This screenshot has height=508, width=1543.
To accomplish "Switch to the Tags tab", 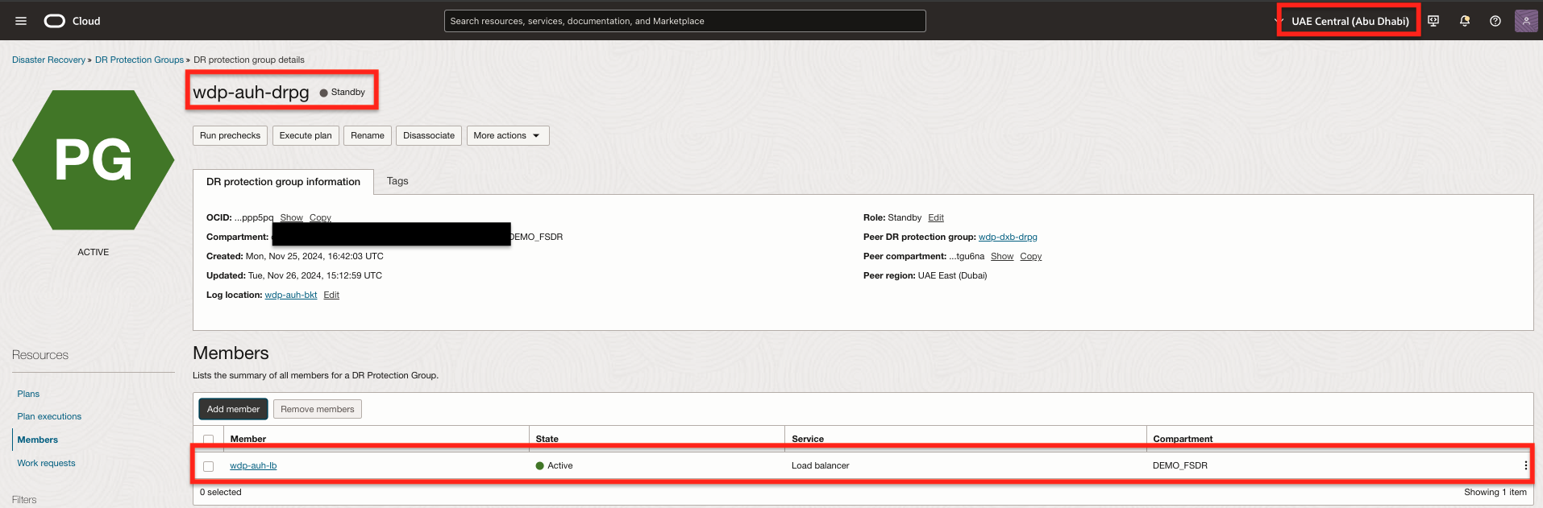I will (x=397, y=181).
